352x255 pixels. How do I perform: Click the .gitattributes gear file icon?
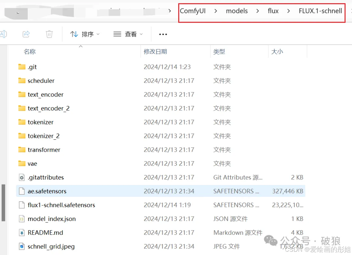tap(22, 177)
